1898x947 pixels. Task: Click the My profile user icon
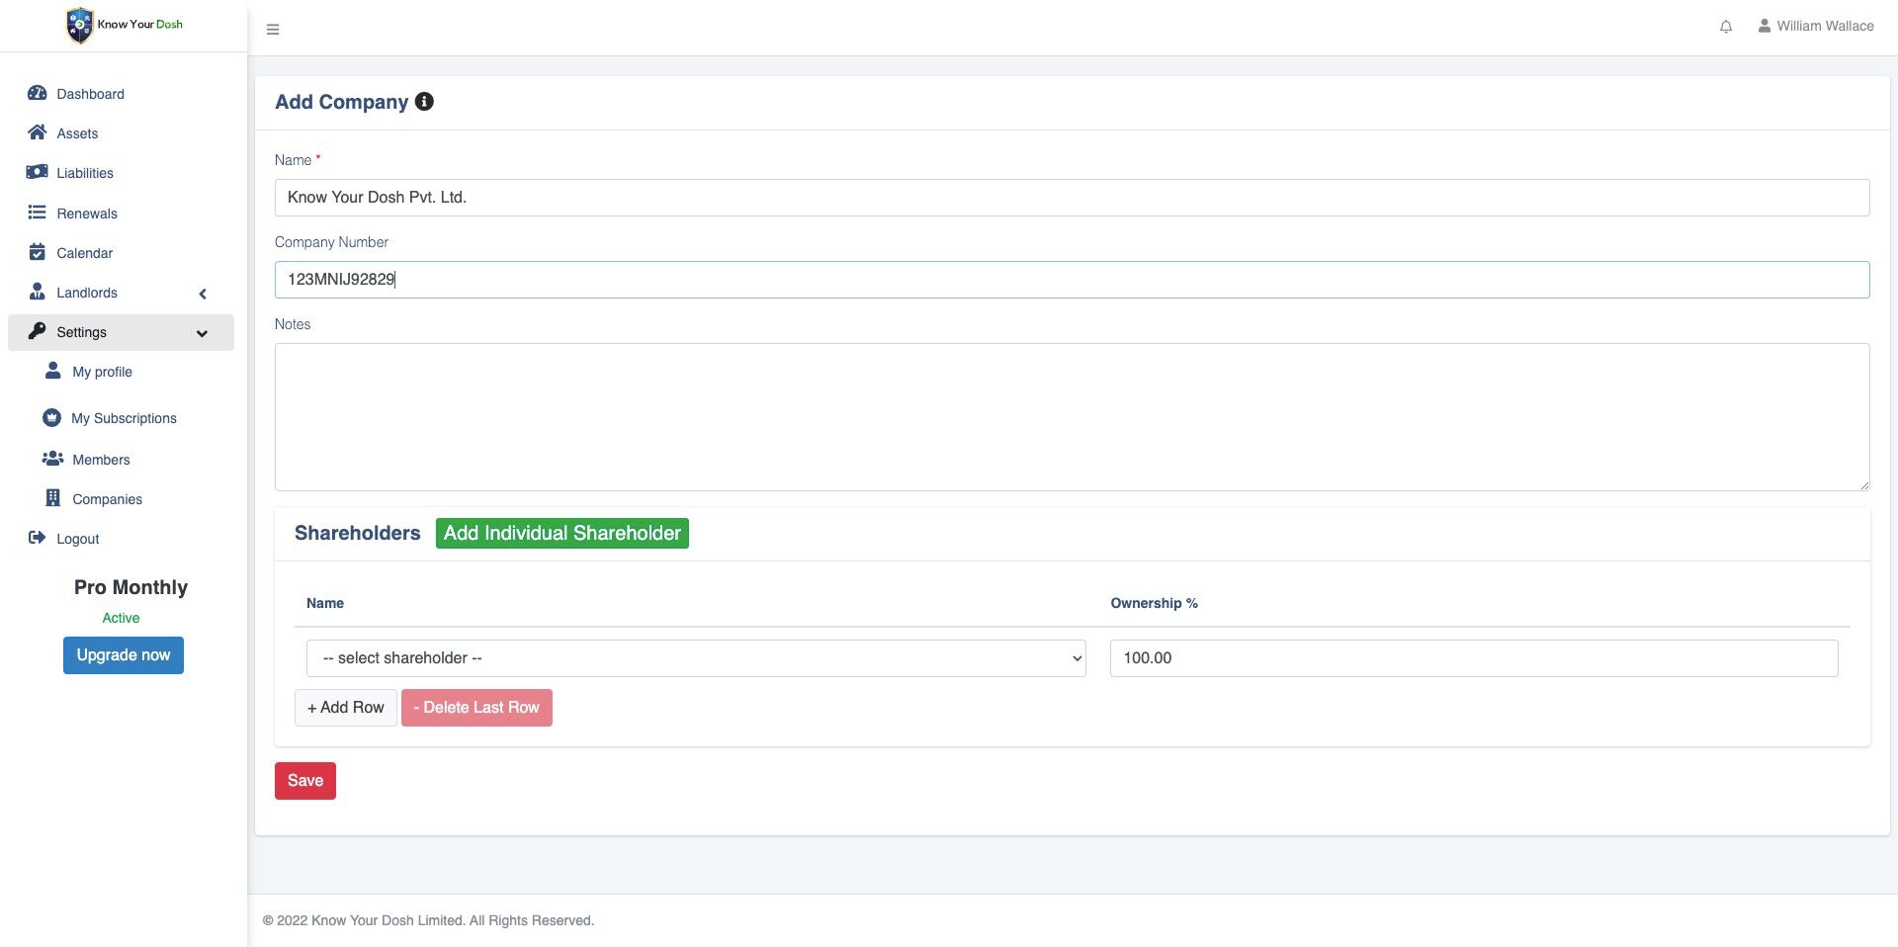pyautogui.click(x=53, y=371)
